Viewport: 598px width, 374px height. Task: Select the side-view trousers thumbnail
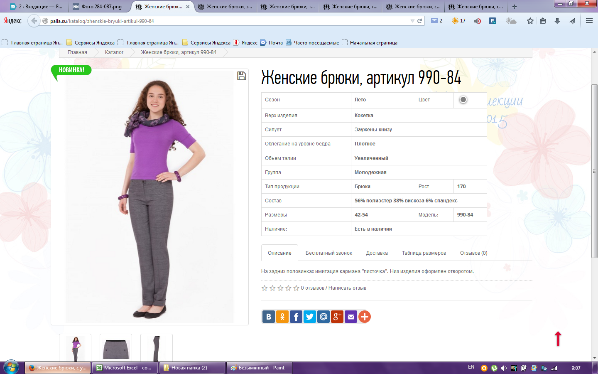[157, 348]
